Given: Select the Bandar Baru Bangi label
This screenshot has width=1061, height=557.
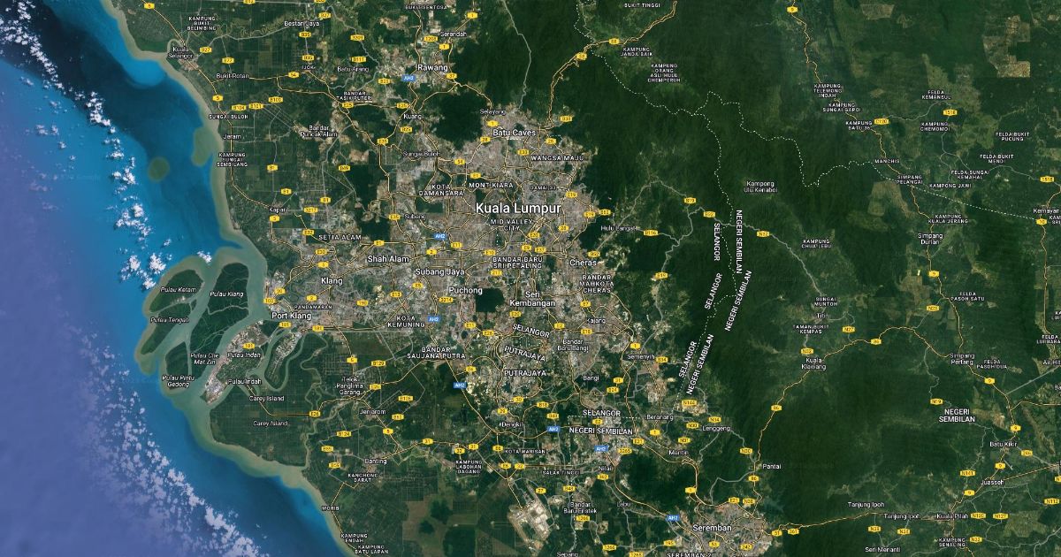Looking at the screenshot, I should tap(573, 344).
